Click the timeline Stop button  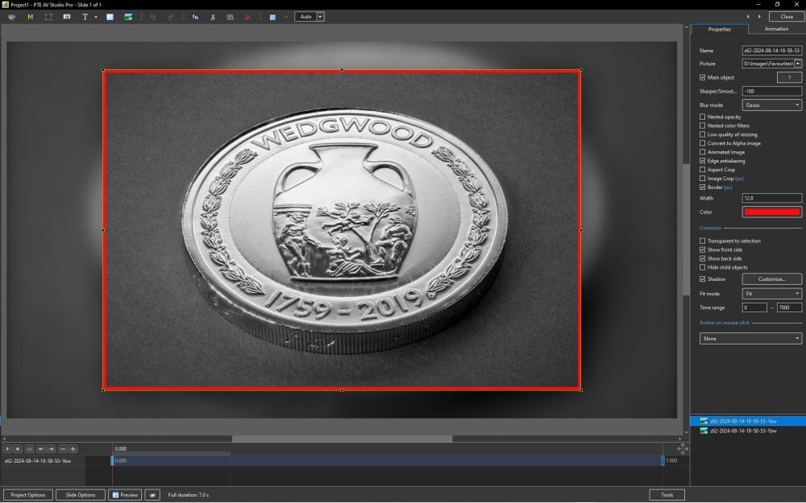point(19,448)
